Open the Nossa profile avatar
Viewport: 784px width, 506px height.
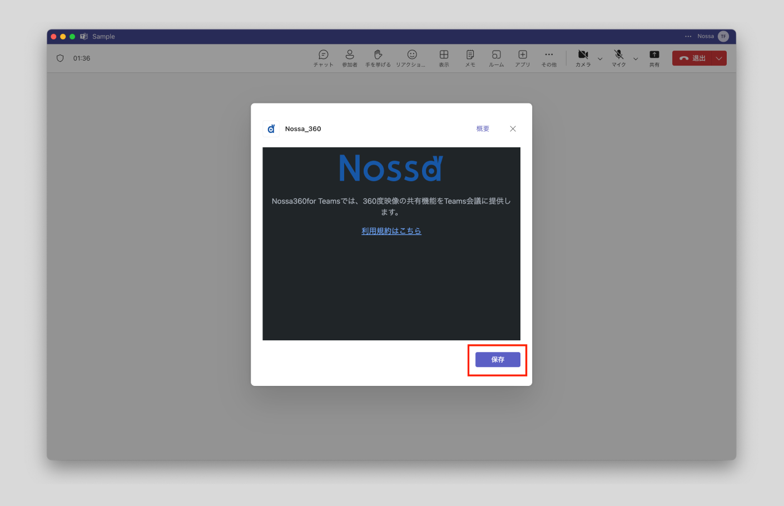click(x=723, y=36)
